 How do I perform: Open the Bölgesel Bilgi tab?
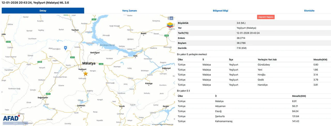[220, 11]
